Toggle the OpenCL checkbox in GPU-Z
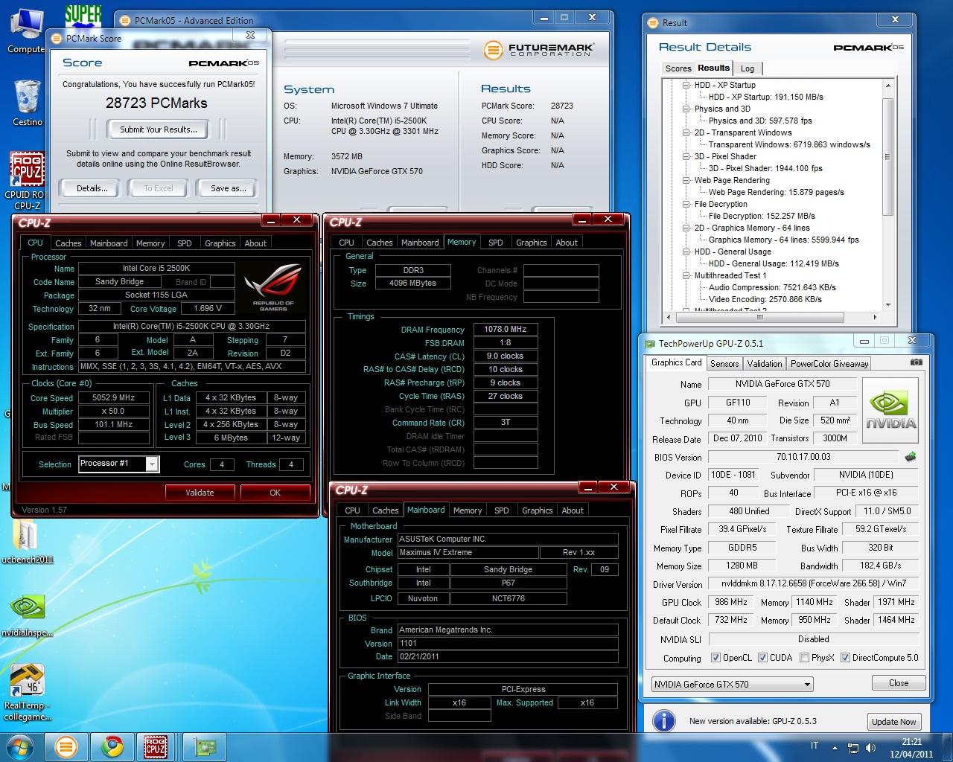Viewport: 953px width, 762px height. [x=715, y=658]
